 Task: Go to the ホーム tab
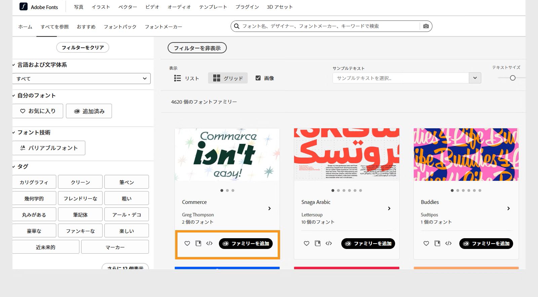pyautogui.click(x=25, y=27)
